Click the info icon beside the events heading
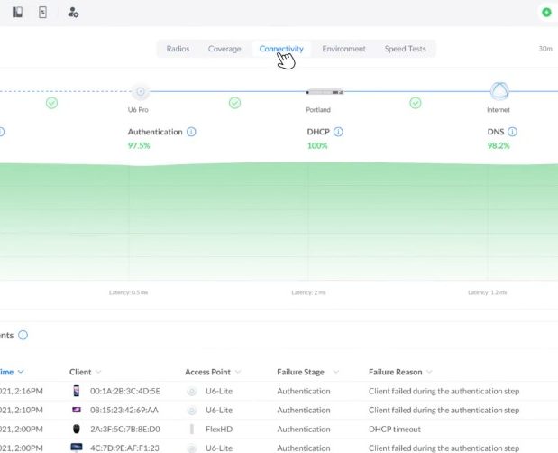 click(x=23, y=335)
